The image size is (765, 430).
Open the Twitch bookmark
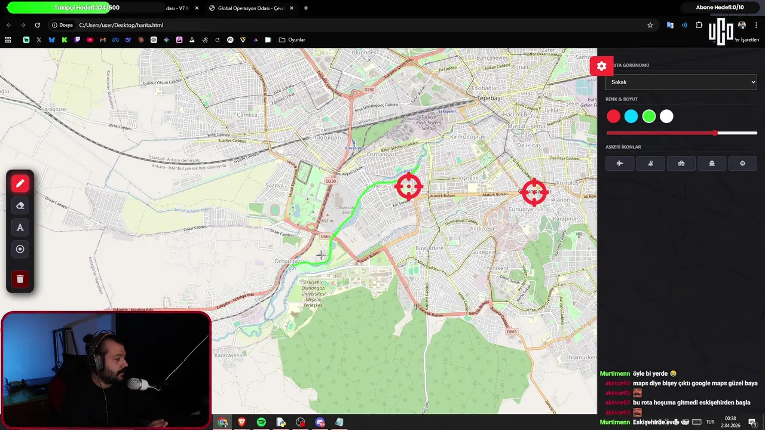77,40
